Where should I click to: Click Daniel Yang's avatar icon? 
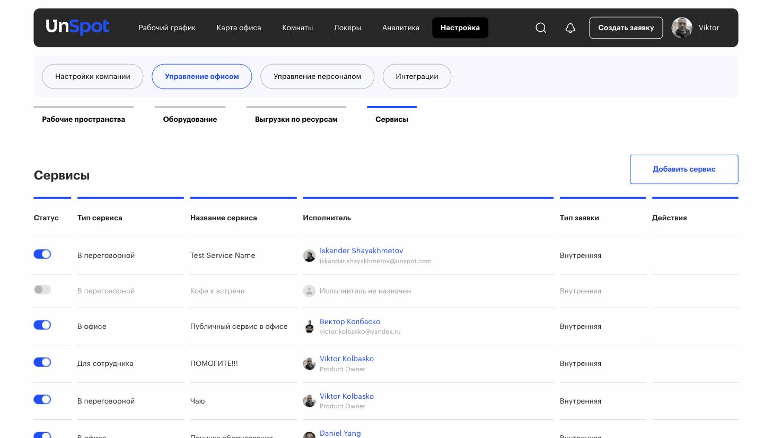(x=309, y=435)
